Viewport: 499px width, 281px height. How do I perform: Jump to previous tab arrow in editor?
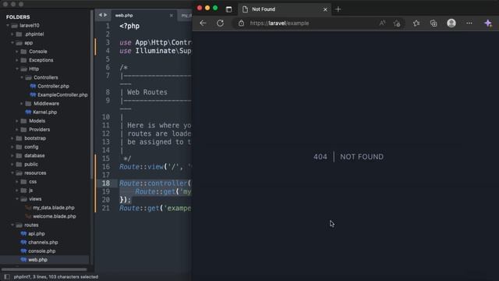[101, 15]
